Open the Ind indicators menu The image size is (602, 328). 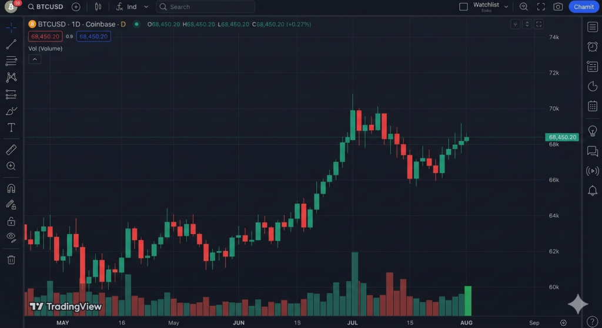tap(127, 7)
